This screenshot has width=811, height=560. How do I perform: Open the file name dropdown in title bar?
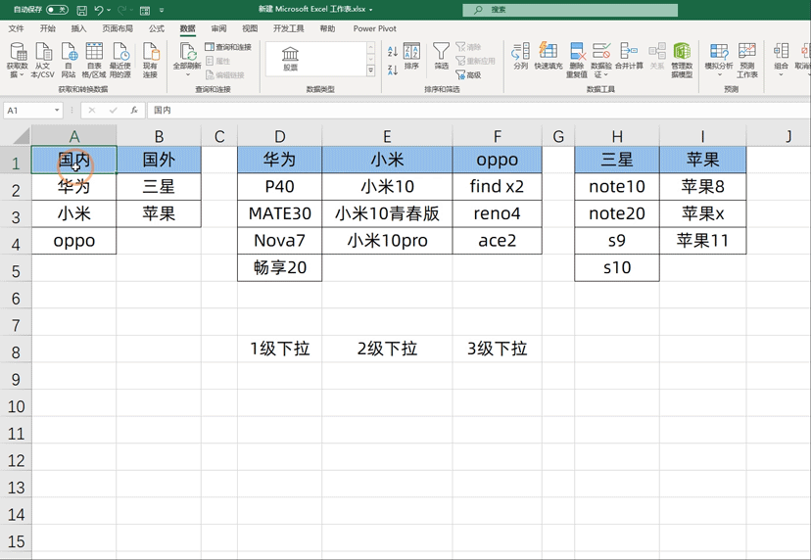point(371,10)
